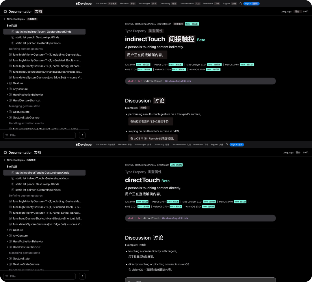Click 'Defining custom gestures' header on the directTouch page

pos(26,195)
